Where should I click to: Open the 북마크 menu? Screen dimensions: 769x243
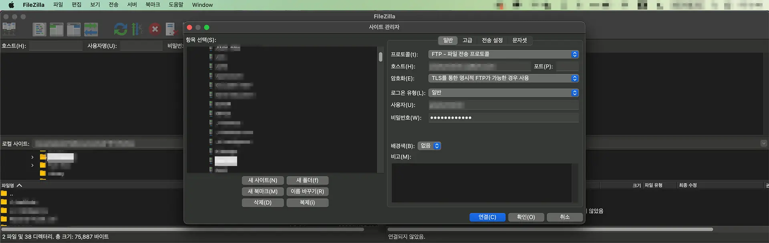[x=153, y=5]
